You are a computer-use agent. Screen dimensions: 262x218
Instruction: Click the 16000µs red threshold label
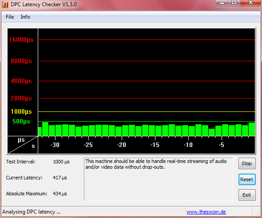[x=21, y=40]
